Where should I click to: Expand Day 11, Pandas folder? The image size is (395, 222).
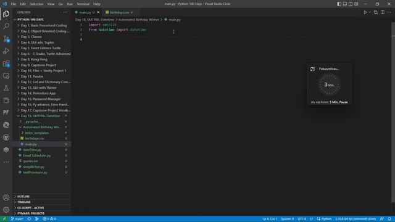42,76
